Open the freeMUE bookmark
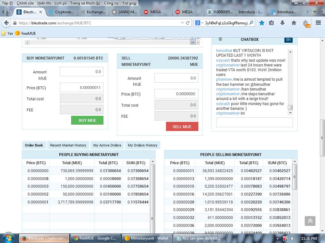325x243 pixels. tap(25, 33)
